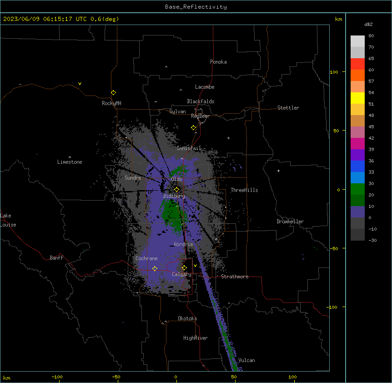Click the white plus marker northwest of Drumheller
The width and height of the screenshot is (392, 383).
(278, 171)
